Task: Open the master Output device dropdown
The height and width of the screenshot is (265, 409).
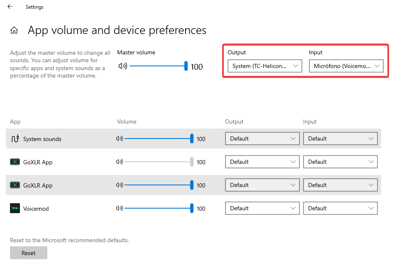Action: 265,66
